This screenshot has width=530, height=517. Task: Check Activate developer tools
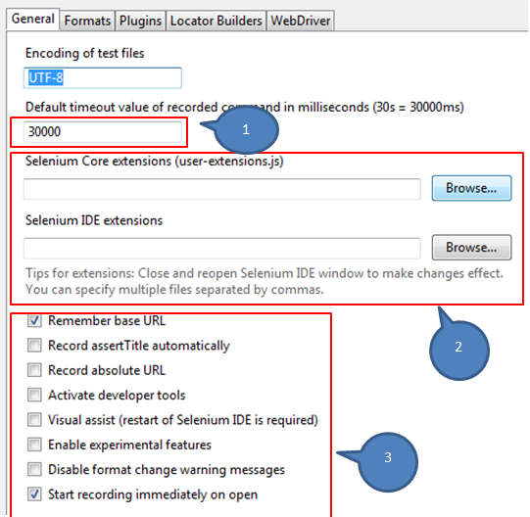(34, 395)
